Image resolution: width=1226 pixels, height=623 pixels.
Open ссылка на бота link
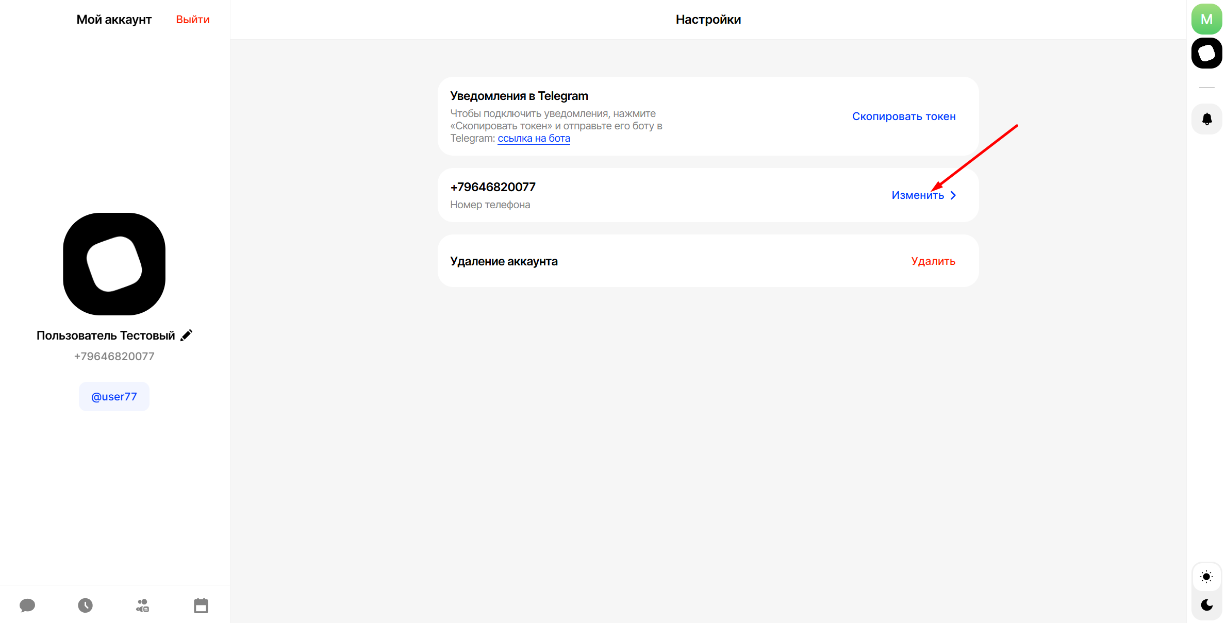click(x=534, y=138)
